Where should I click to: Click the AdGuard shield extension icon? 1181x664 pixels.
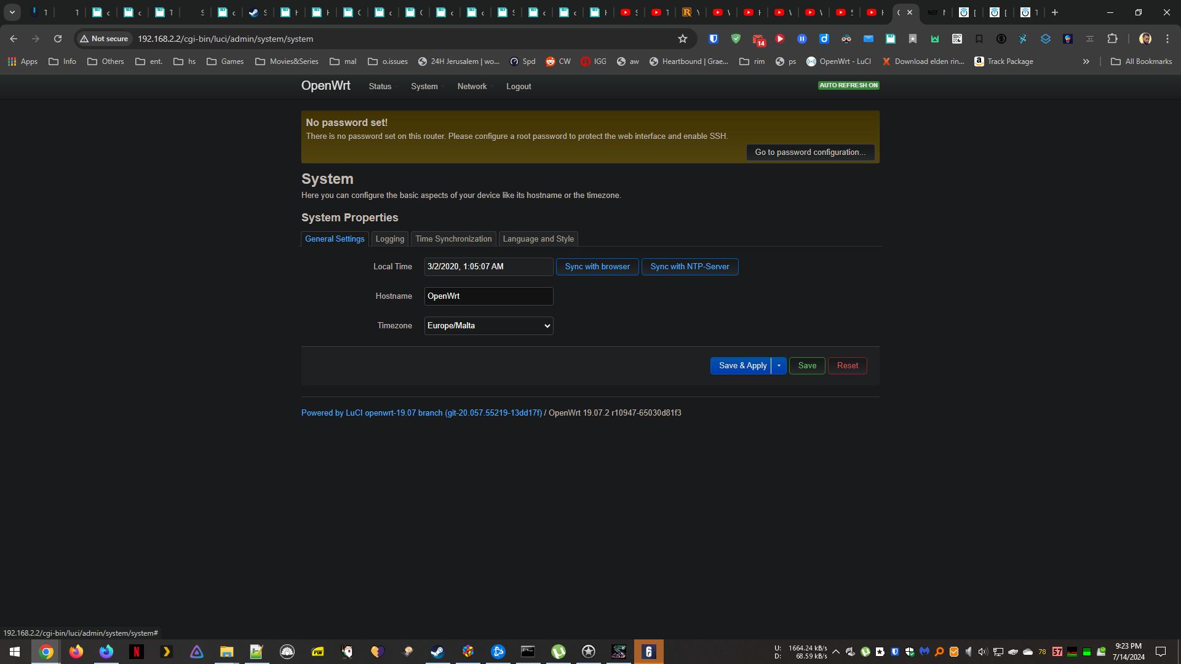(736, 39)
